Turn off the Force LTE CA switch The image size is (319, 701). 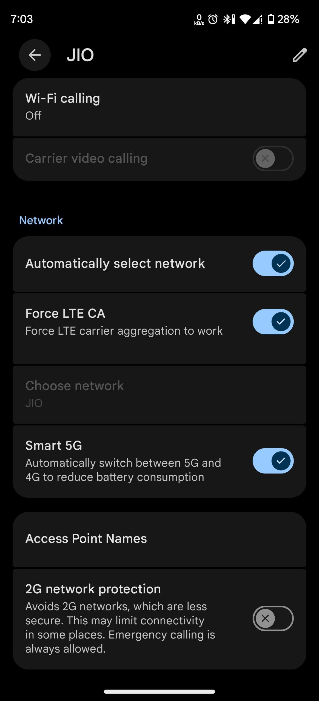pyautogui.click(x=273, y=322)
